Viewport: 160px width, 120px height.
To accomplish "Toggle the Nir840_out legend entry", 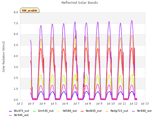I will point(142,111).
